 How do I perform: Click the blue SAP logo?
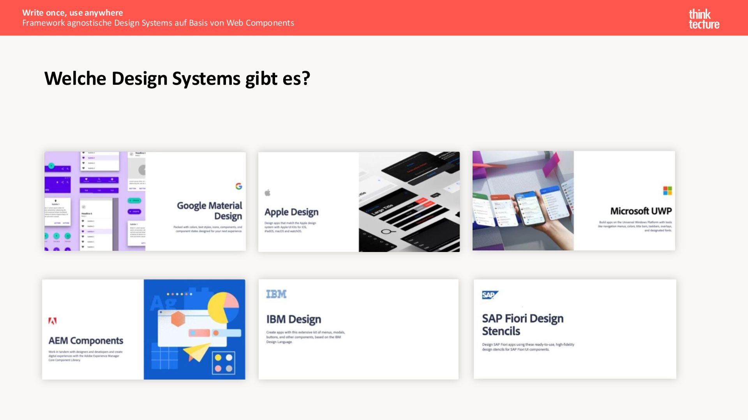[x=490, y=295]
